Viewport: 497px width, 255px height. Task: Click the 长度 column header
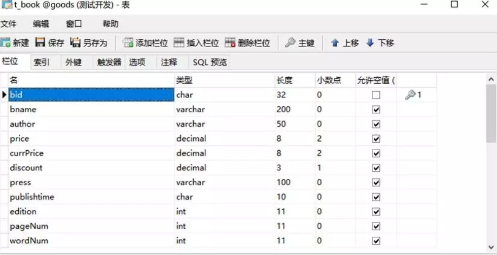point(295,80)
